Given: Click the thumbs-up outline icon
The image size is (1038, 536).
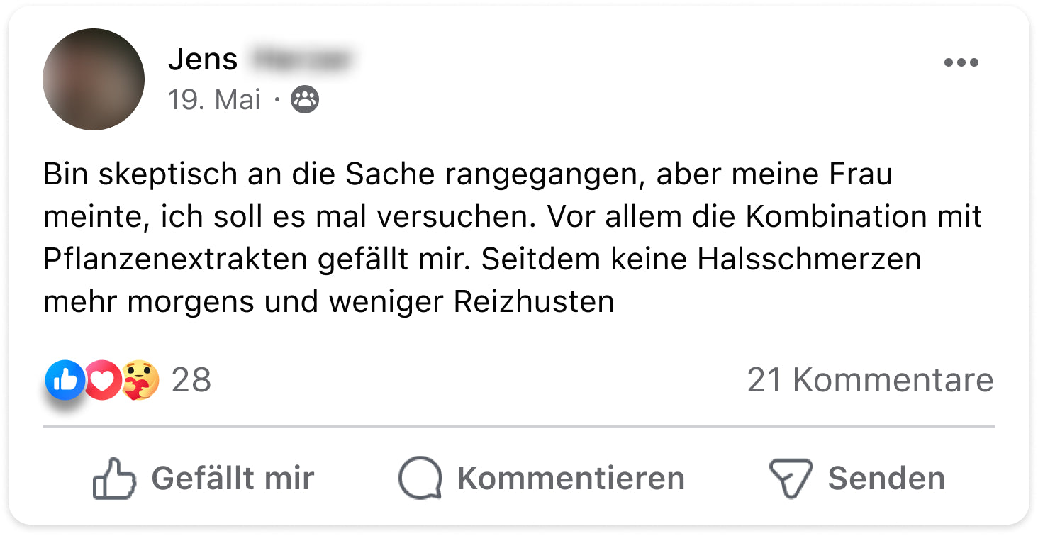Looking at the screenshot, I should tap(114, 479).
